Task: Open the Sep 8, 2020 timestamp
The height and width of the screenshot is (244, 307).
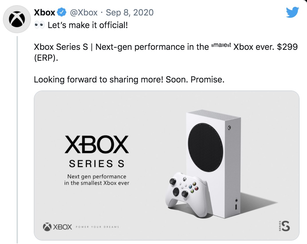Action: 129,13
